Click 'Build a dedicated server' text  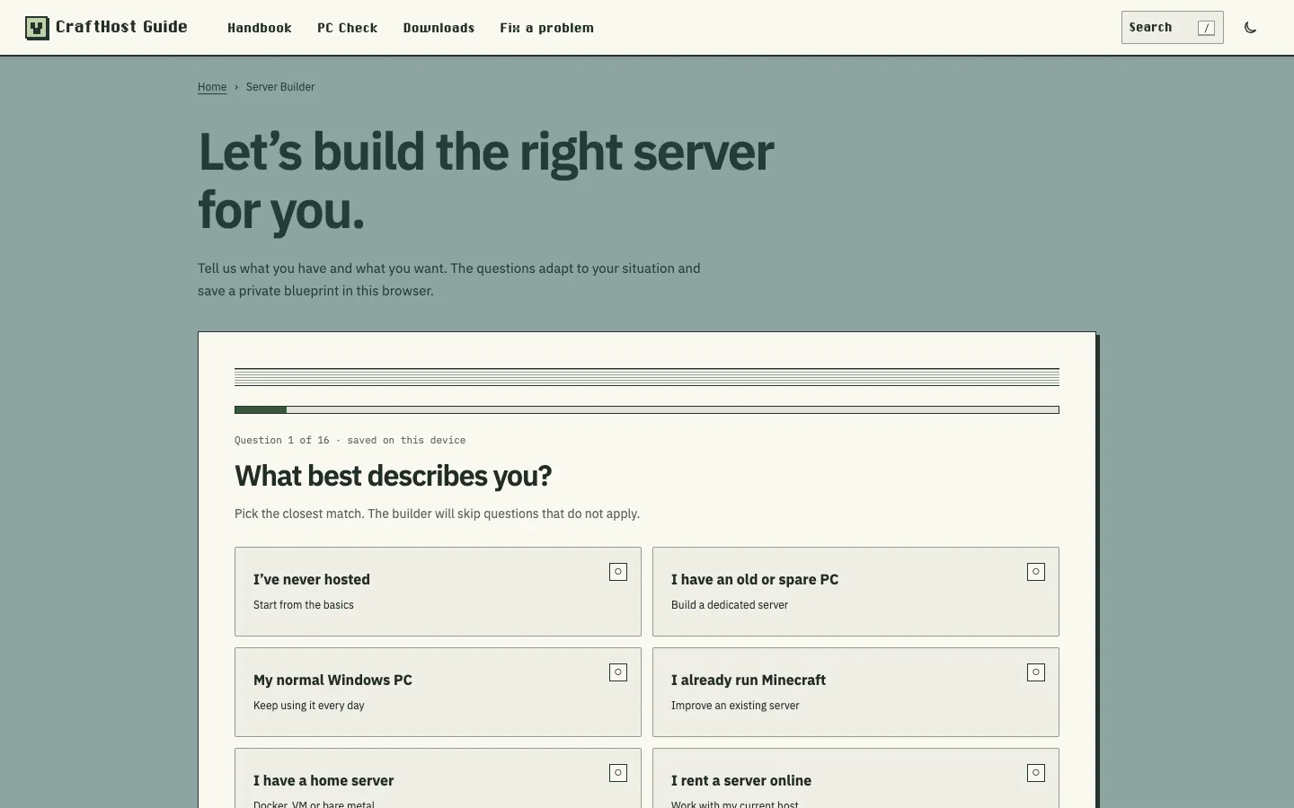(x=730, y=605)
